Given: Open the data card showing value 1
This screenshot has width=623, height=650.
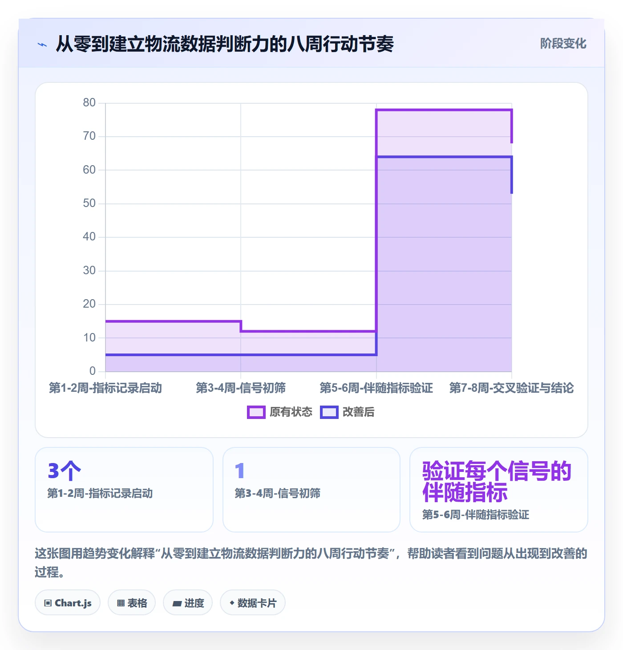Looking at the screenshot, I should 311,490.
